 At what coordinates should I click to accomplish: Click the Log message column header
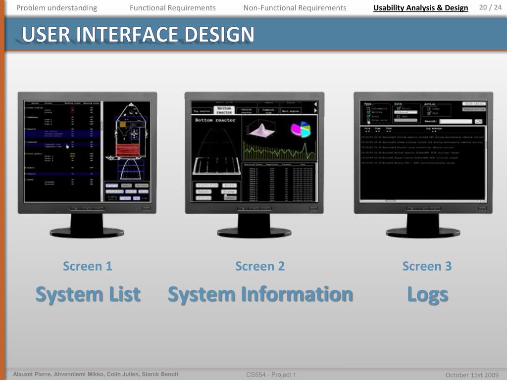pyautogui.click(x=434, y=129)
